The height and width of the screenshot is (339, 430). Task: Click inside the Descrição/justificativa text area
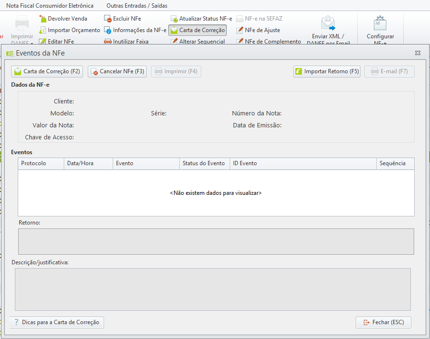[x=213, y=289]
